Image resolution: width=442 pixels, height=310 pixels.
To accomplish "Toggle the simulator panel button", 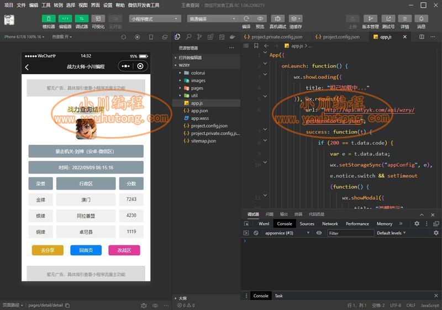I will tap(49, 19).
